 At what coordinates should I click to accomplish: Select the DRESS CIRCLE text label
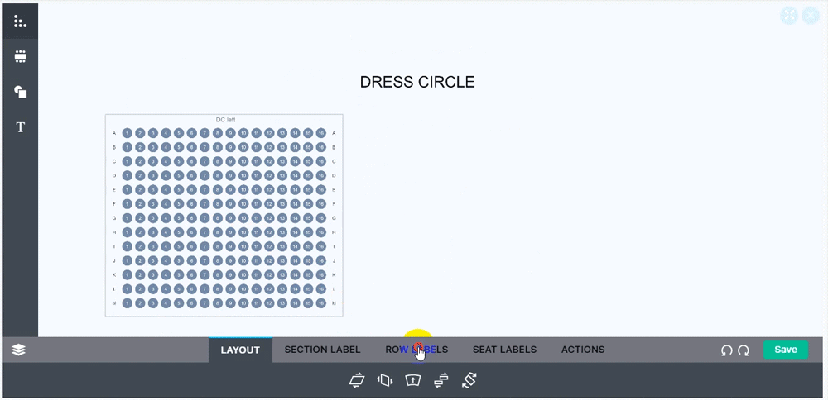pyautogui.click(x=417, y=82)
